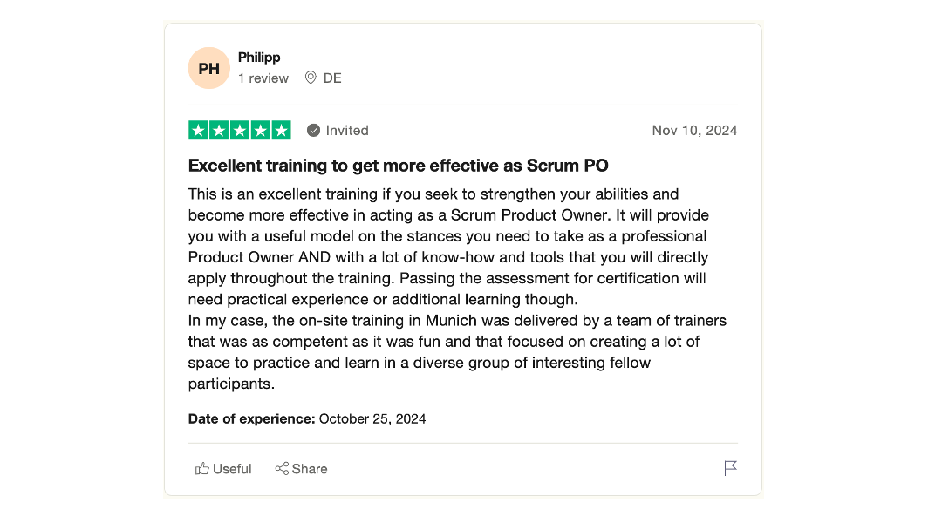942x530 pixels.
Task: Click the fourth green rating star
Action: click(260, 130)
